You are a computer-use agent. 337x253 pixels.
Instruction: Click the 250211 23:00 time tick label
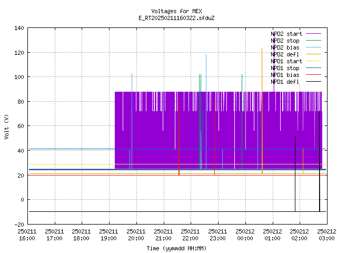click(x=217, y=235)
